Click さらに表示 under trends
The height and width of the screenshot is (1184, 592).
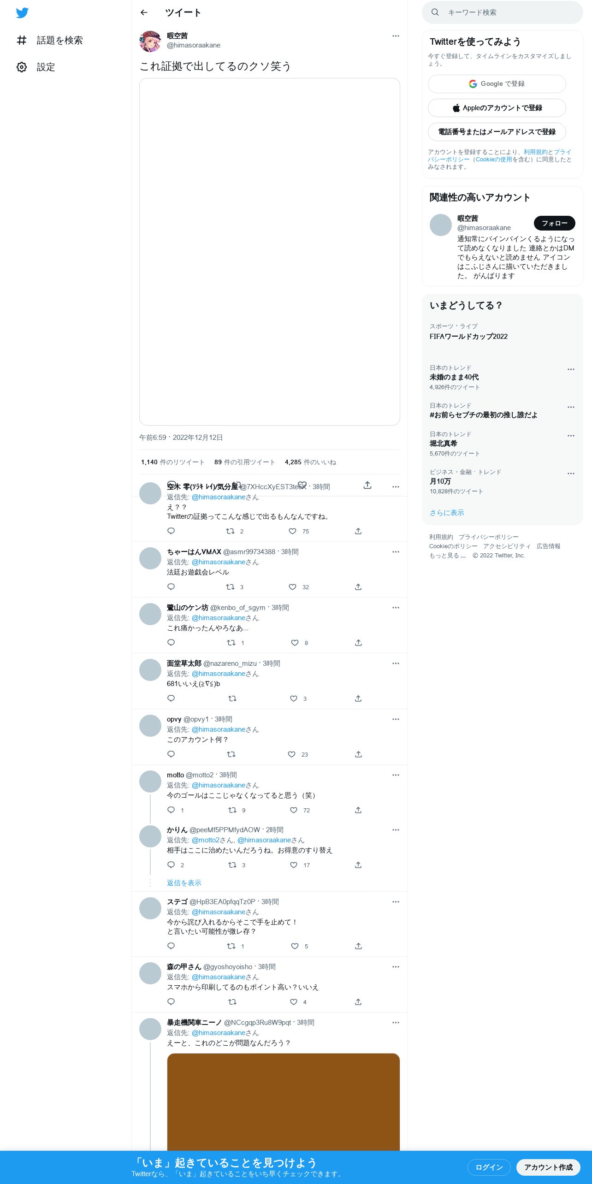[x=447, y=513]
